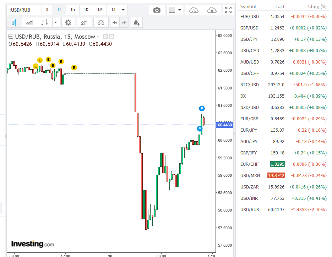Image resolution: width=332 pixels, height=257 pixels.
Task: Select USD/CHF watchlist row
Action: 283,73
